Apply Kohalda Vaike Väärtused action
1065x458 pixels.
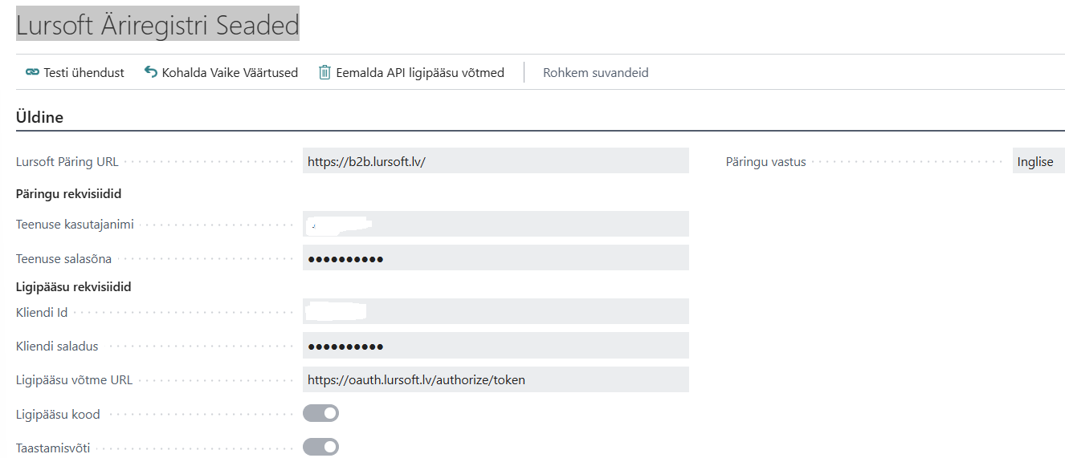click(221, 72)
